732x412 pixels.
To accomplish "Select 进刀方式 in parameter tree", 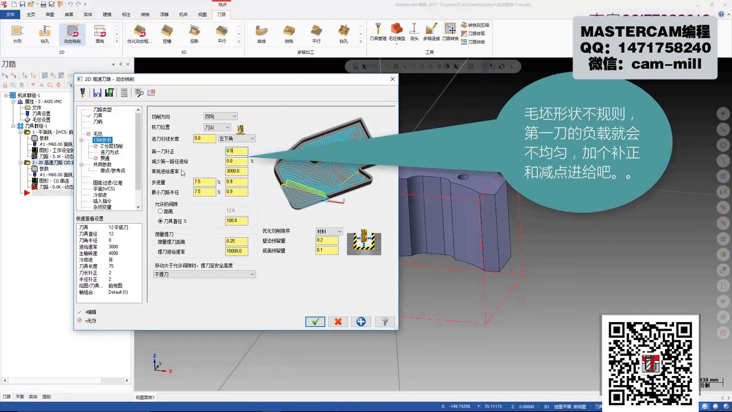I will tap(109, 152).
